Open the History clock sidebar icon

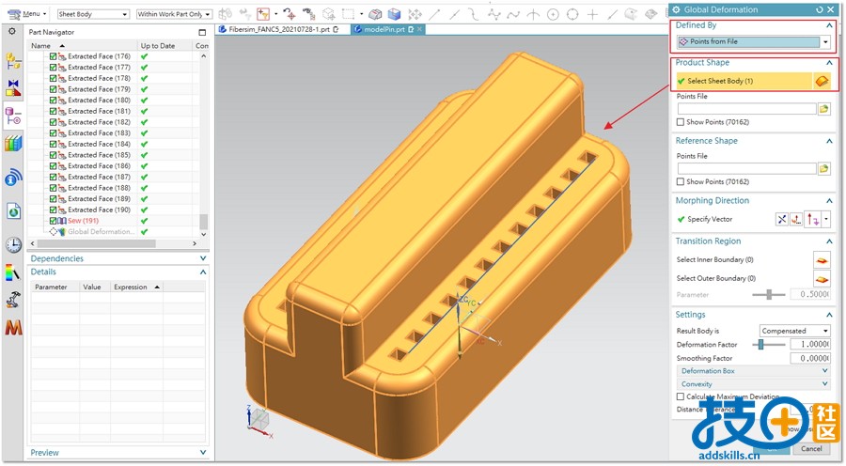click(13, 245)
